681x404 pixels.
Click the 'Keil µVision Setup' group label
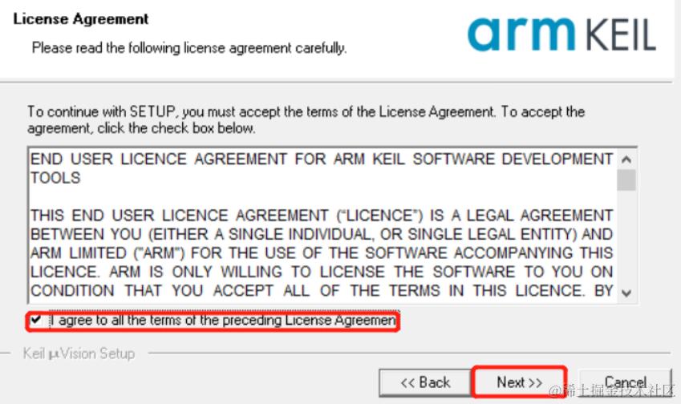[x=79, y=353]
